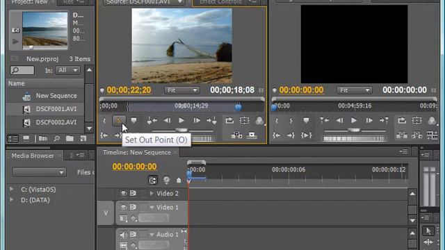Select Source: DSCF0001.AVI tab
445x250 pixels.
click(138, 2)
